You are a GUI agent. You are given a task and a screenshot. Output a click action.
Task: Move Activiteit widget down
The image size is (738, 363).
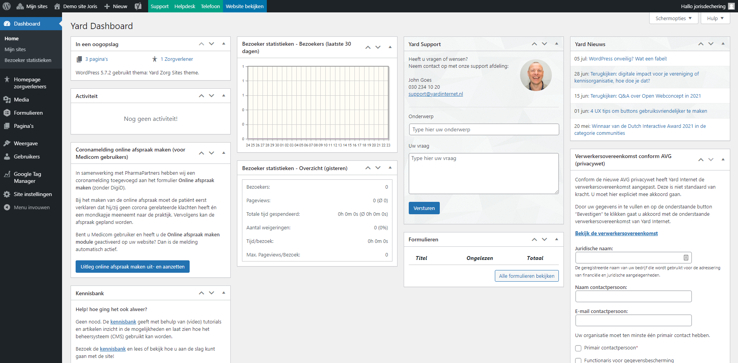tap(211, 96)
